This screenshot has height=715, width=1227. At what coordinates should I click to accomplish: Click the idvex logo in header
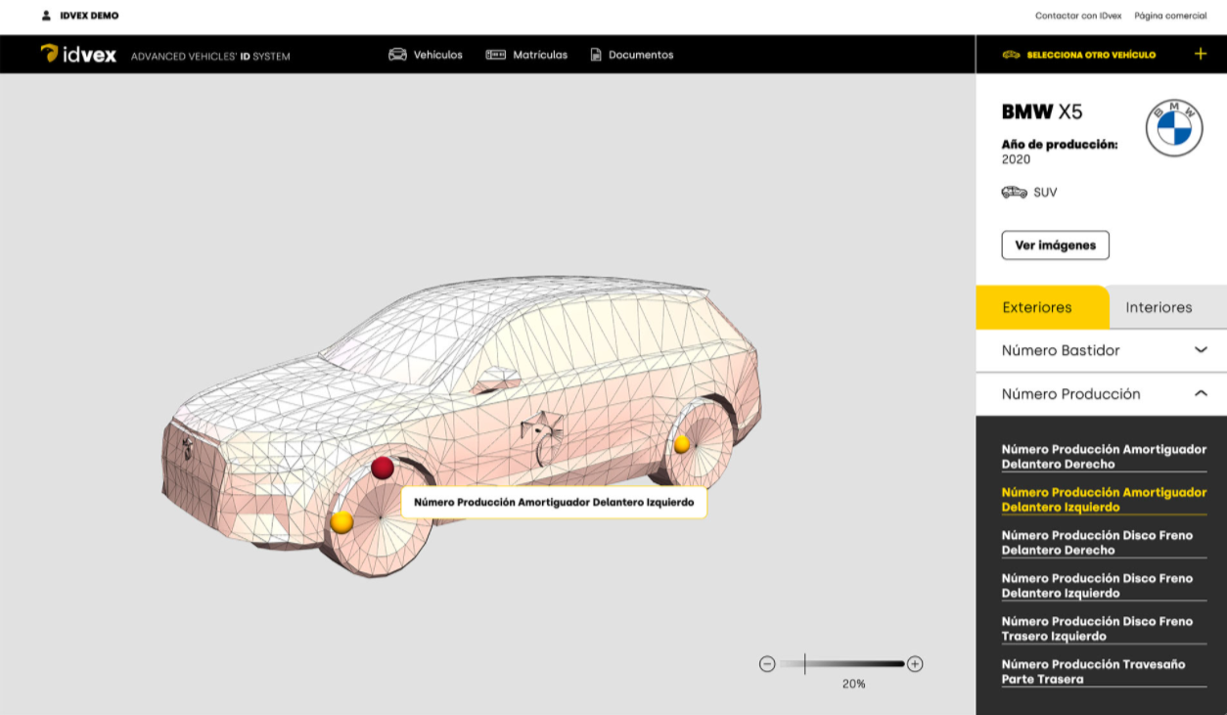78,55
